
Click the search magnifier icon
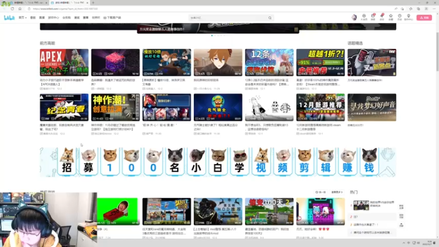coord(270,18)
